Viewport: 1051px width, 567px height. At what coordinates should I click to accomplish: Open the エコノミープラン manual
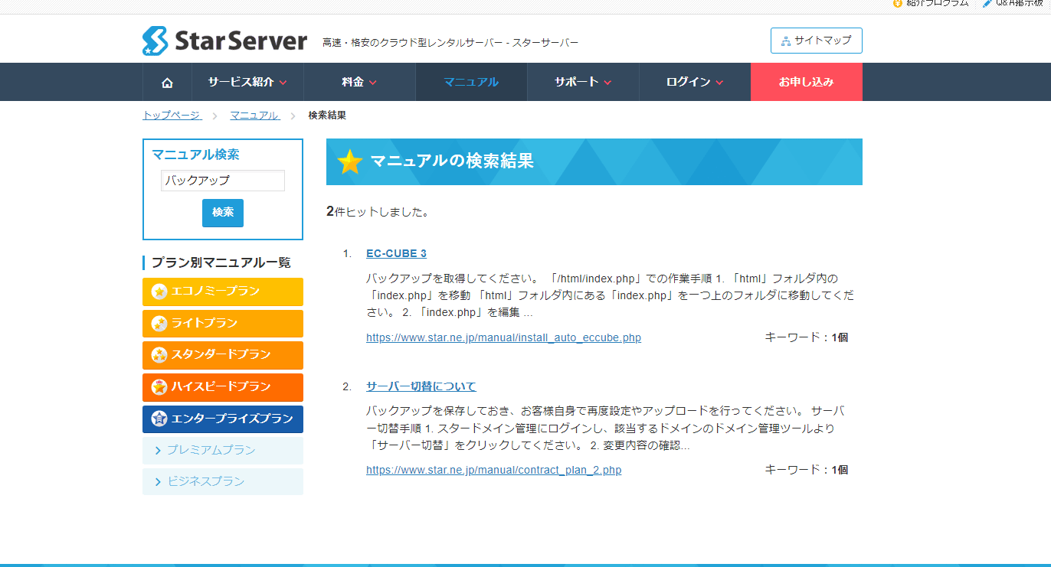coord(223,292)
